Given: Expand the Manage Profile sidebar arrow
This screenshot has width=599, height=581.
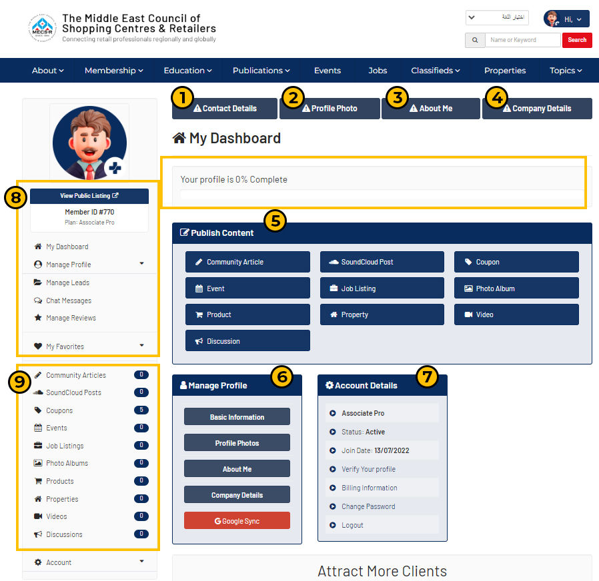Looking at the screenshot, I should [x=141, y=264].
